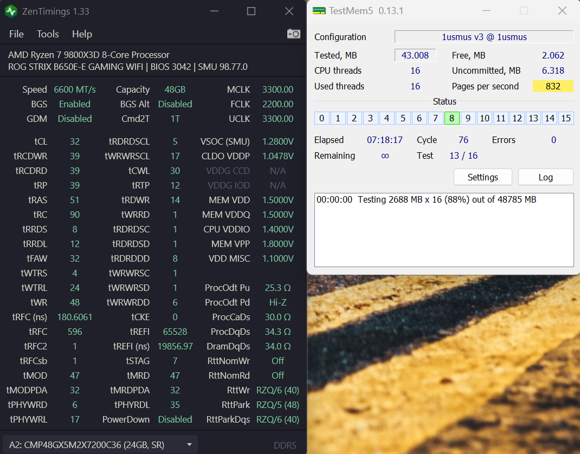
Task: Click the 48GB capacity value
Action: click(x=175, y=89)
